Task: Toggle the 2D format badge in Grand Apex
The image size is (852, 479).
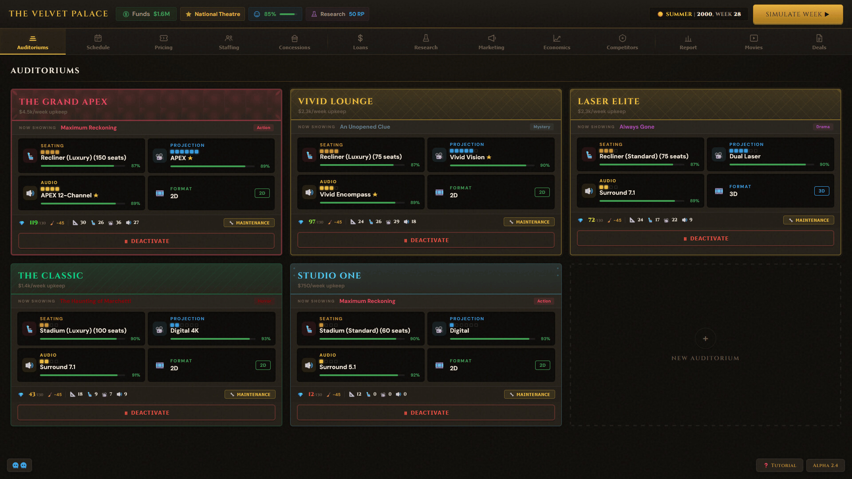Action: (262, 193)
